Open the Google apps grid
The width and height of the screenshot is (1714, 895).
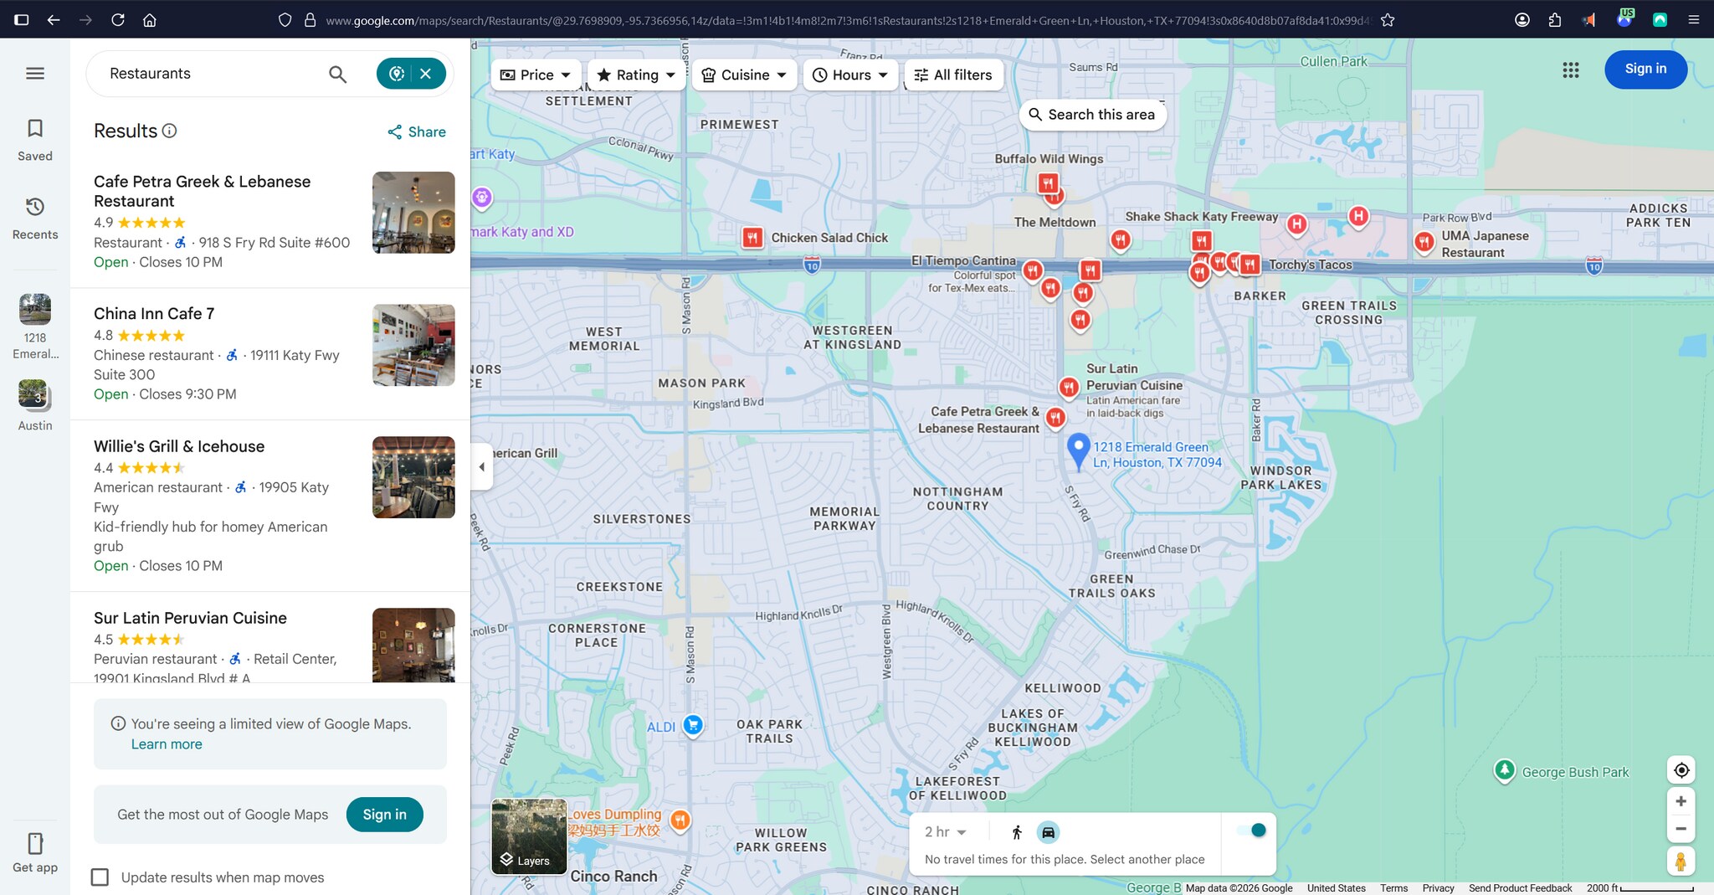1570,70
